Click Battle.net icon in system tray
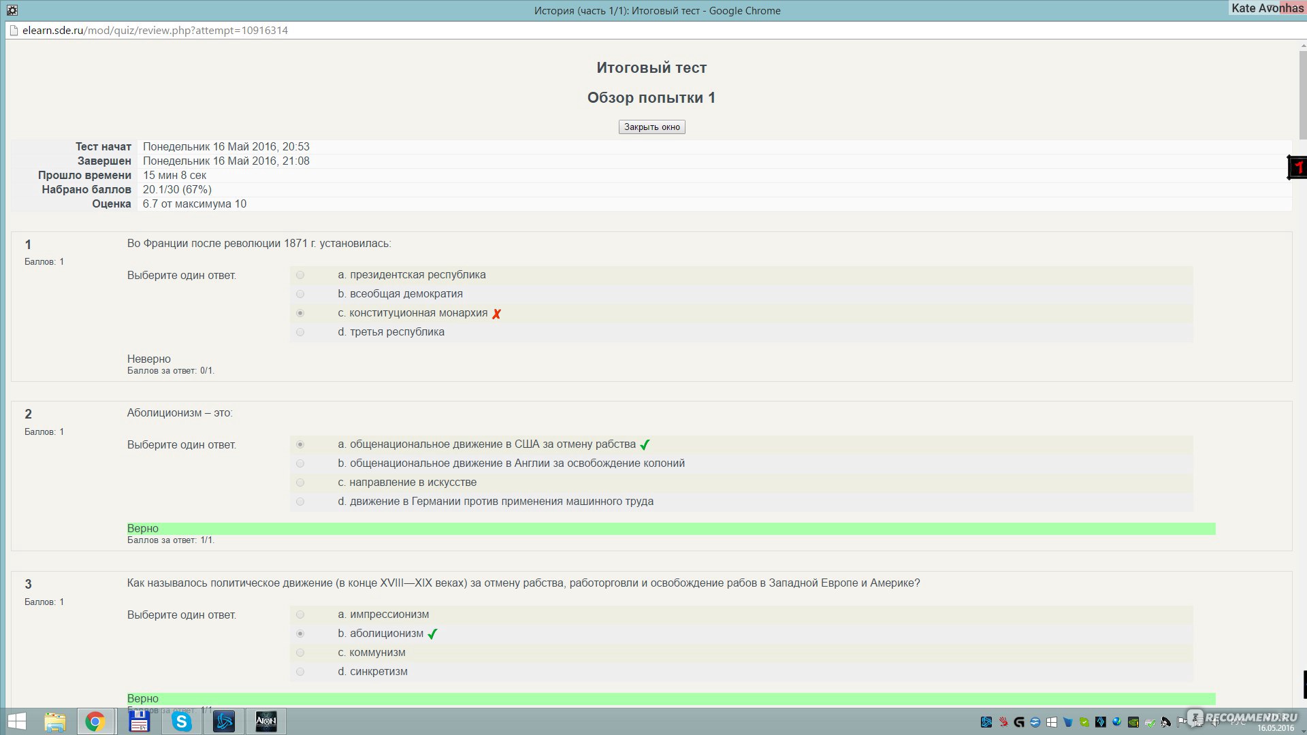 point(986,722)
